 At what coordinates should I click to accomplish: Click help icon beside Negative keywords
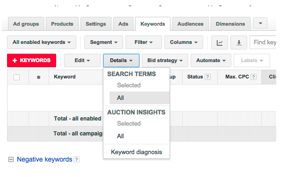click(x=76, y=160)
